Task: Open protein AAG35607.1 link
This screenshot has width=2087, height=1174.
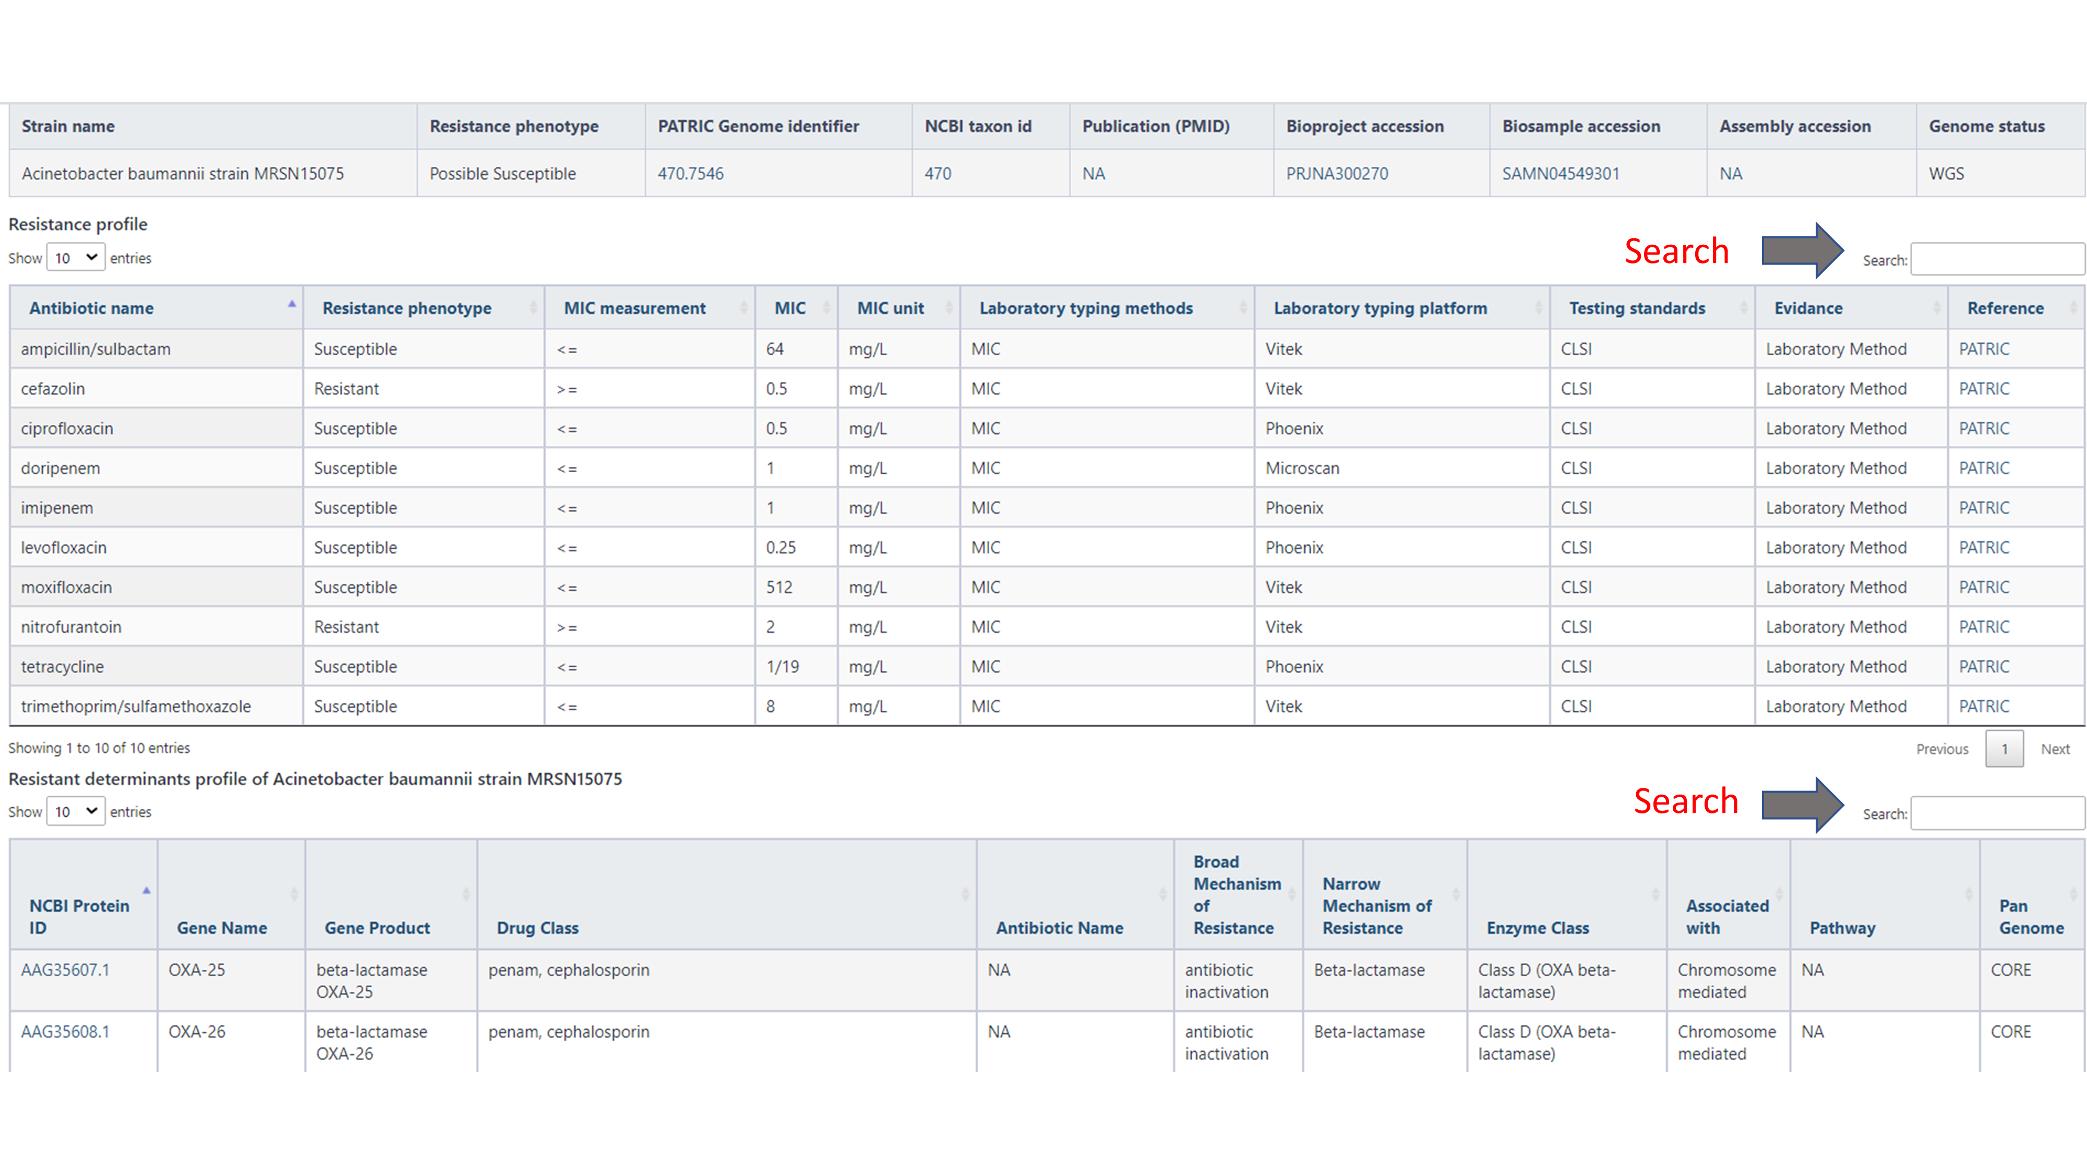Action: point(65,970)
